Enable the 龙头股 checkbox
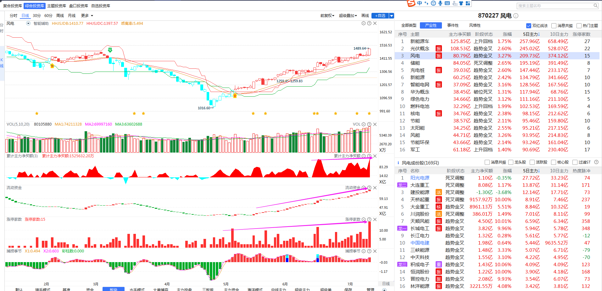 click(x=510, y=162)
